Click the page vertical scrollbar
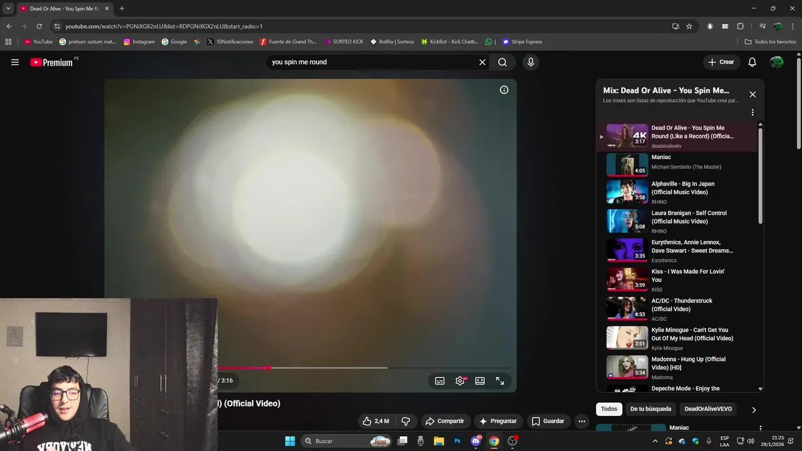802x451 pixels. click(x=798, y=104)
